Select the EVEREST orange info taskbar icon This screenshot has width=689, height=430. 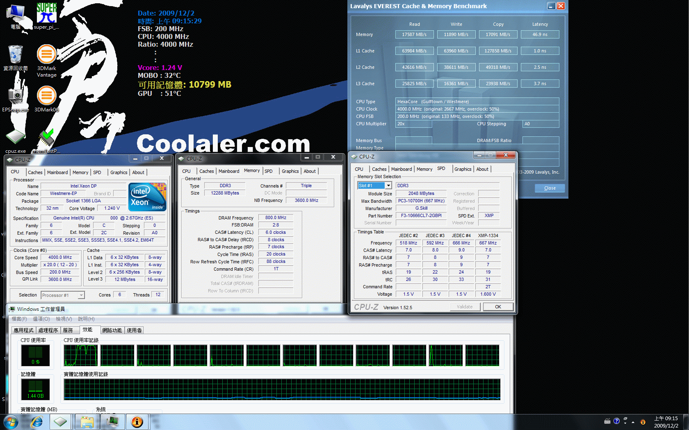pos(137,422)
